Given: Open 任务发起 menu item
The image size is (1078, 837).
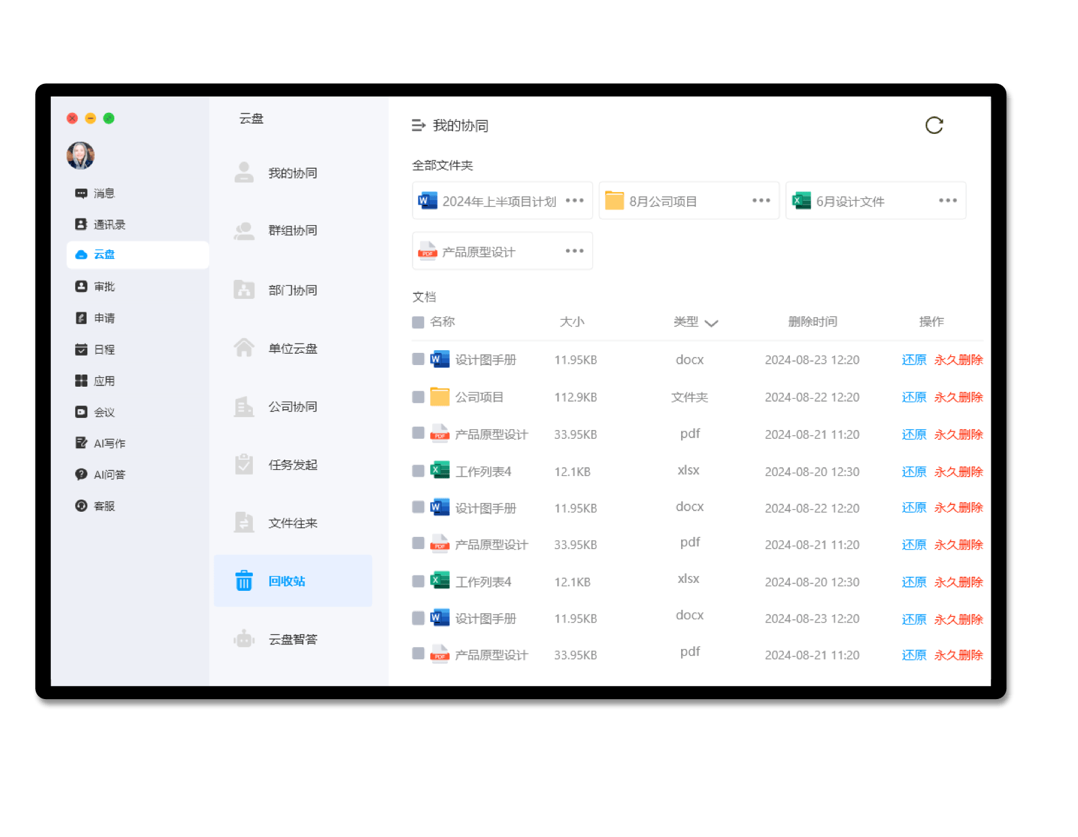Looking at the screenshot, I should click(x=293, y=464).
